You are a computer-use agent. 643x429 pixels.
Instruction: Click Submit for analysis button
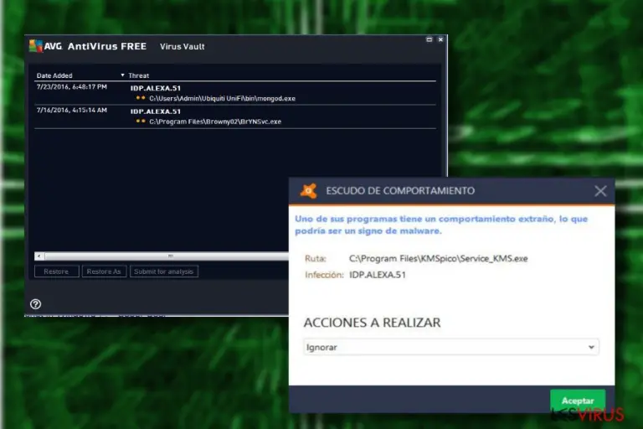tap(164, 271)
